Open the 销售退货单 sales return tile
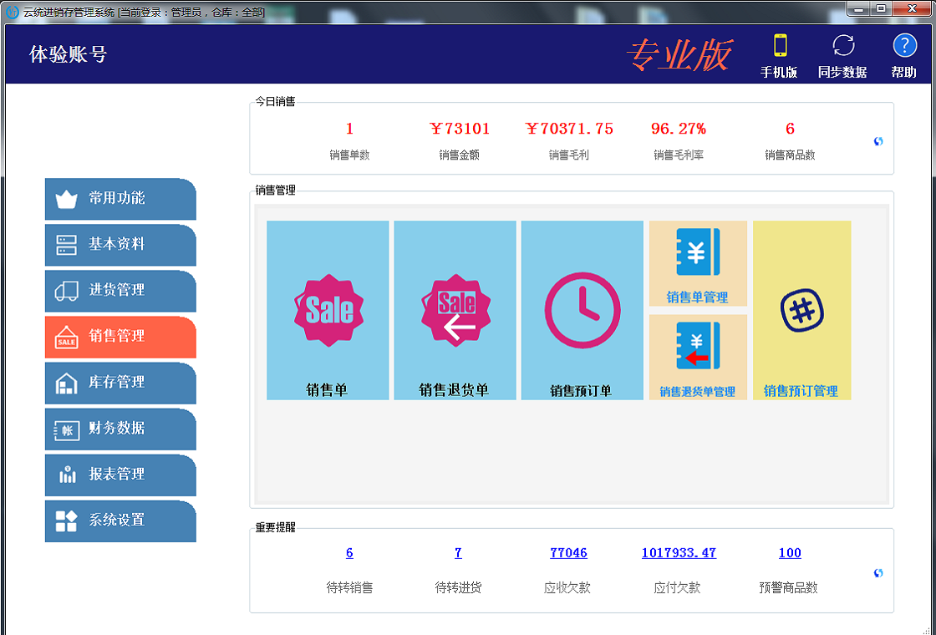 pyautogui.click(x=455, y=310)
